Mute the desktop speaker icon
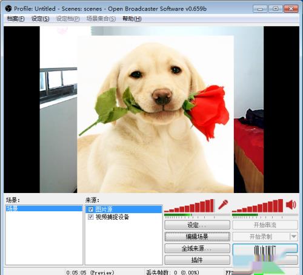 [291, 205]
